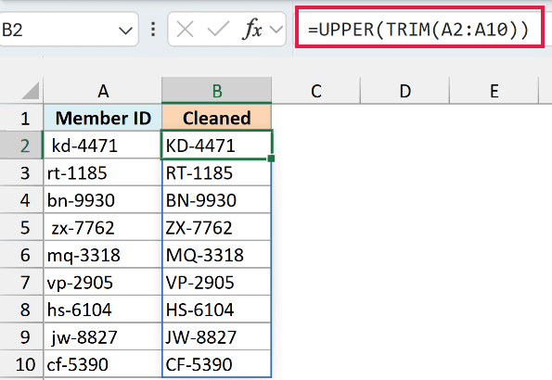Cancel formula entry with the X icon

pos(186,30)
